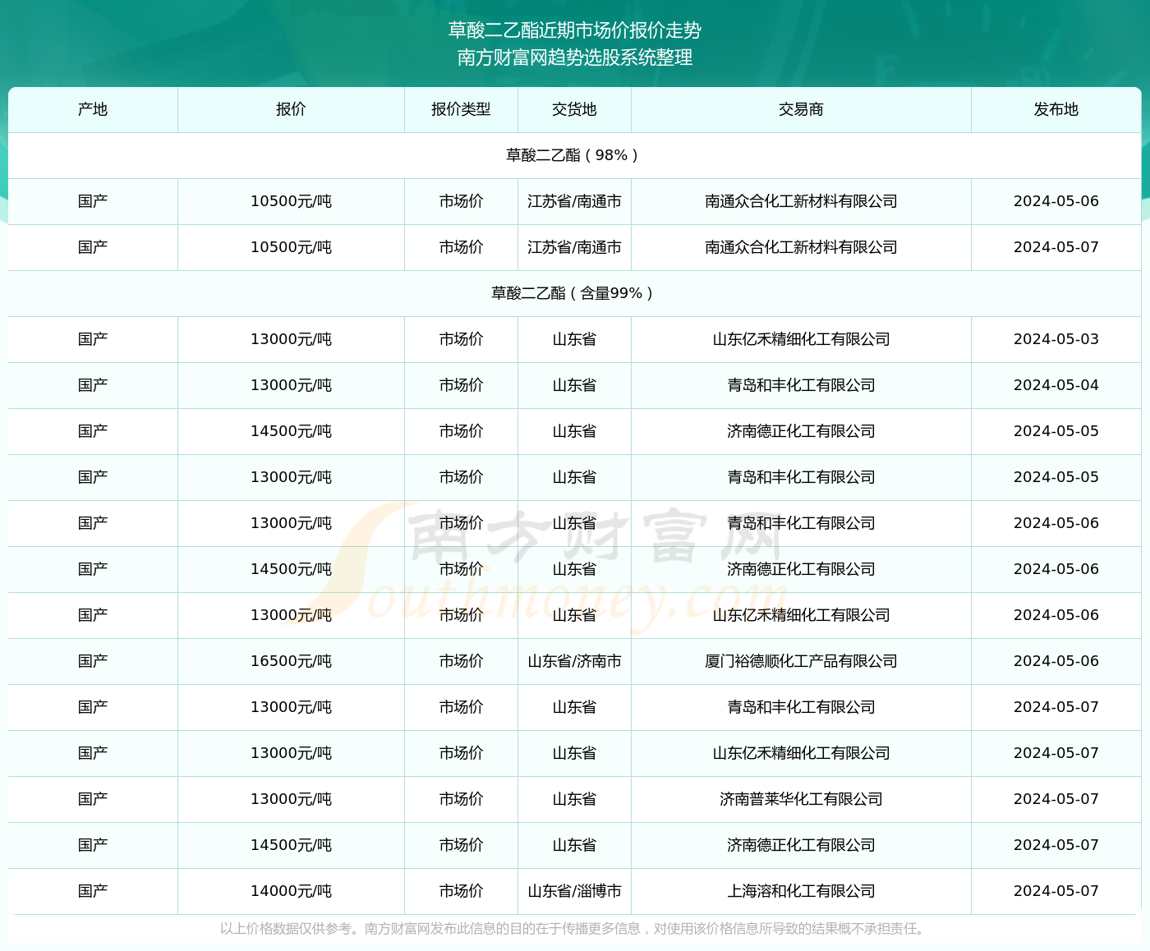Click 山东亿禾精细化工有限公司 in 2024-05-06 row
The height and width of the screenshot is (951, 1150).
pos(801,615)
